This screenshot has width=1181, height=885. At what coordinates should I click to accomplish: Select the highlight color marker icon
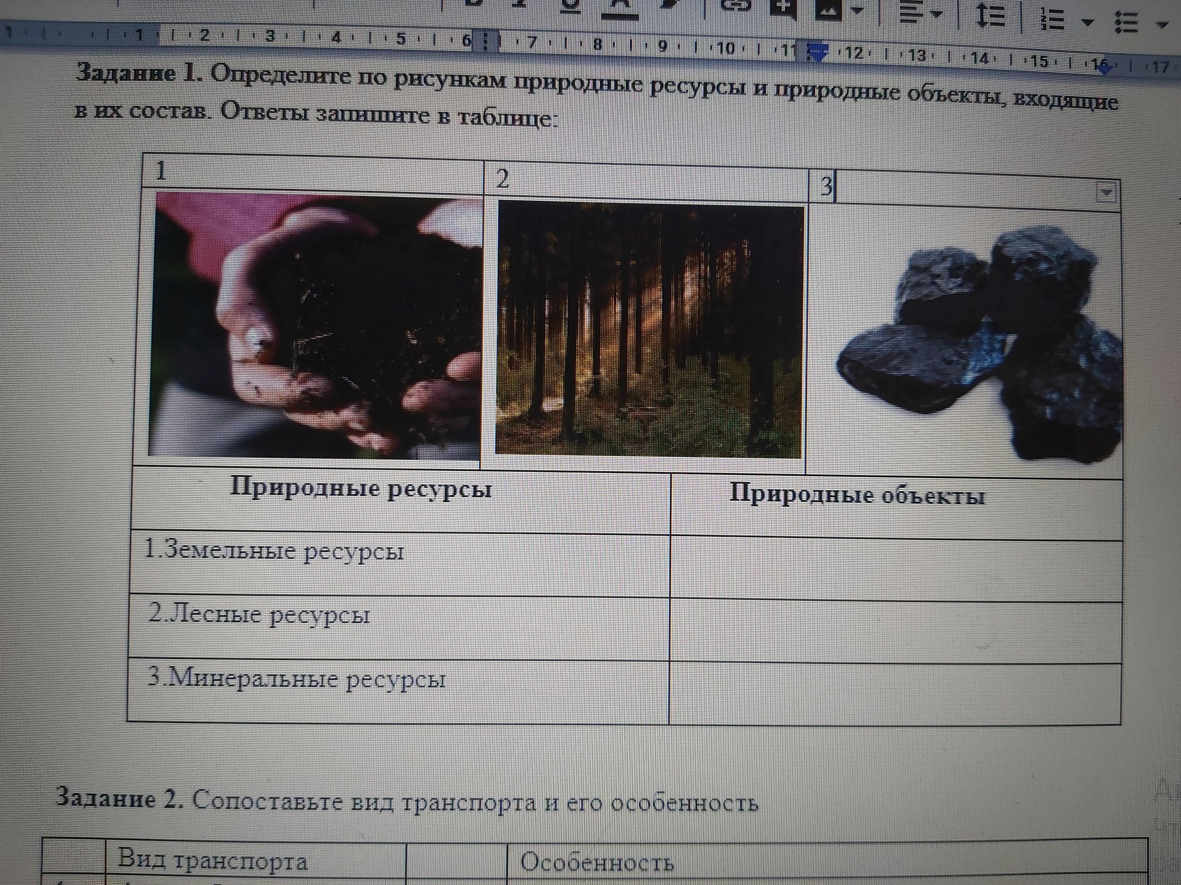pos(667,4)
